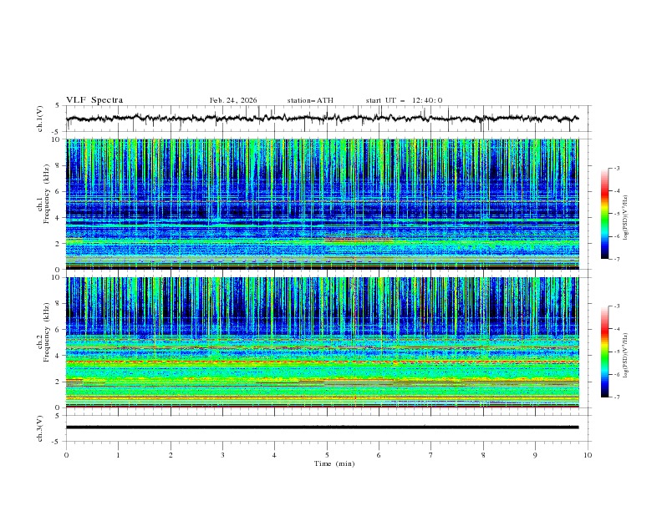Screen dimensions: 662x511
Task: Click the "-5" tick on lower colorbar
Action: pyautogui.click(x=617, y=352)
